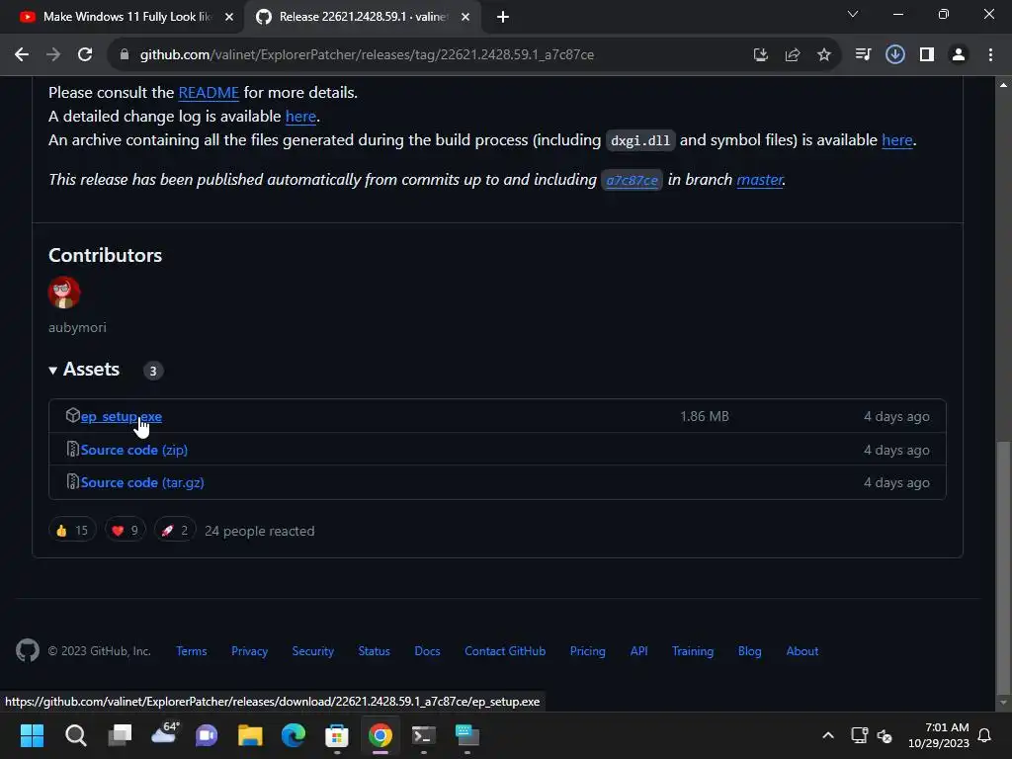Click the rocket reaction with 2
Viewport: 1012px width, 759px height.
coord(175,531)
